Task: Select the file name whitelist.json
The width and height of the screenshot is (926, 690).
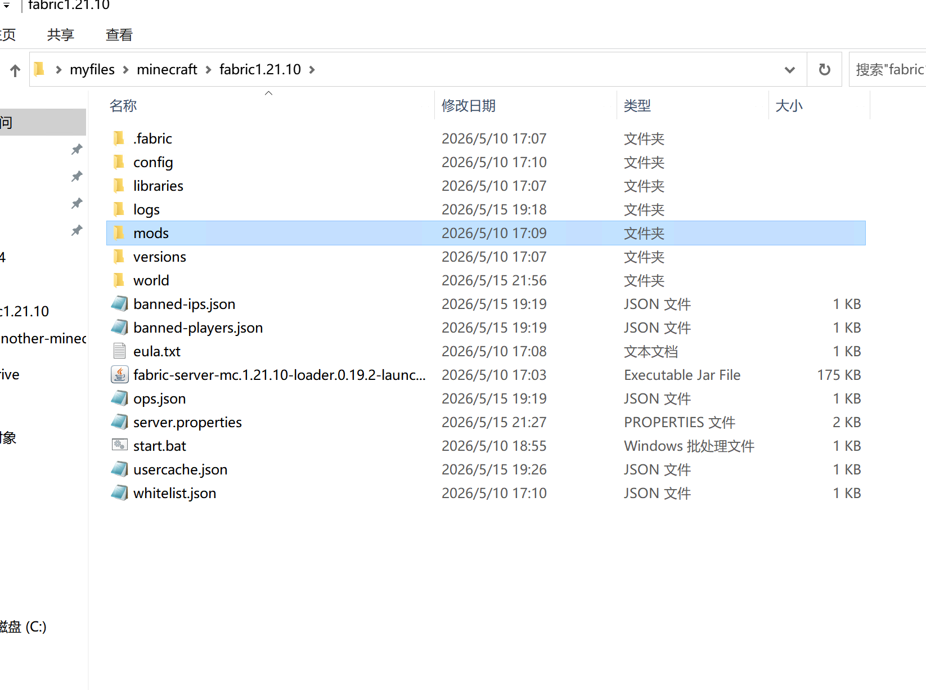Action: point(174,493)
